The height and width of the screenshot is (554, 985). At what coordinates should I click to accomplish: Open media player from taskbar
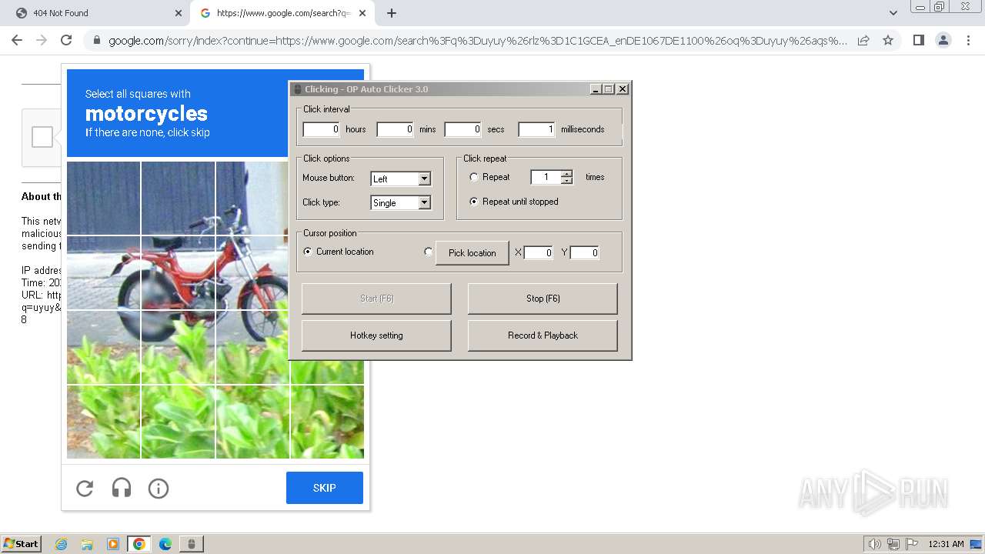[x=113, y=544]
